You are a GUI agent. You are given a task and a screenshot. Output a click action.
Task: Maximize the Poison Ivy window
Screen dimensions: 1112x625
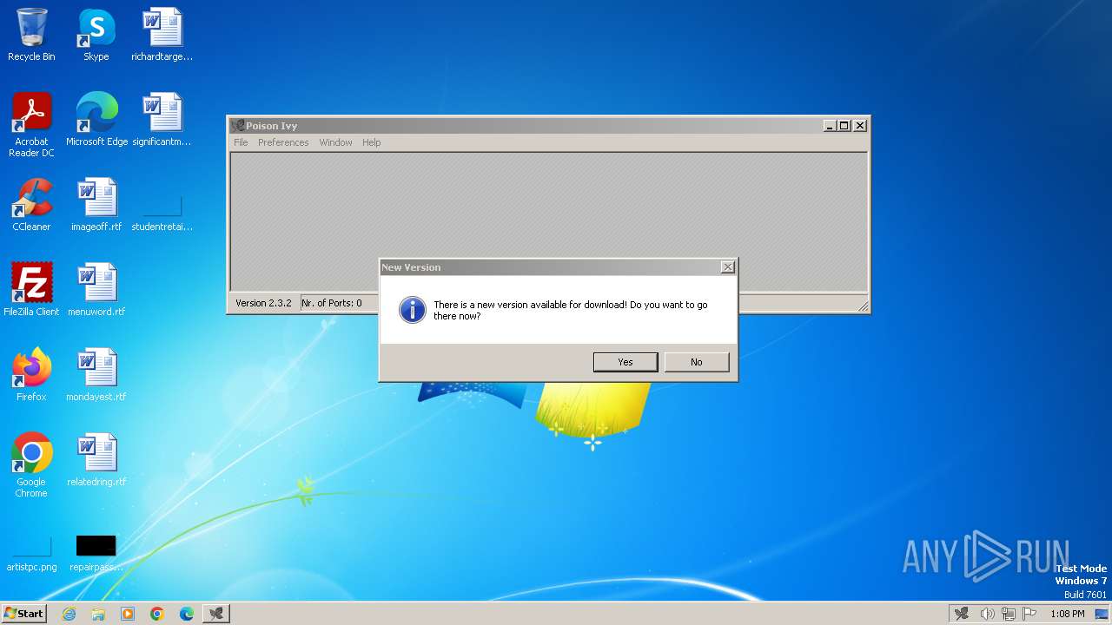(844, 126)
